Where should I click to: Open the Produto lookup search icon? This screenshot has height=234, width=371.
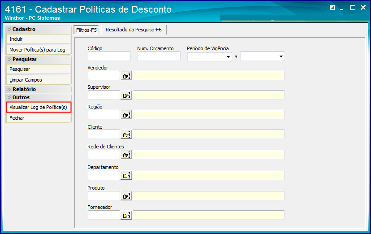[126, 196]
